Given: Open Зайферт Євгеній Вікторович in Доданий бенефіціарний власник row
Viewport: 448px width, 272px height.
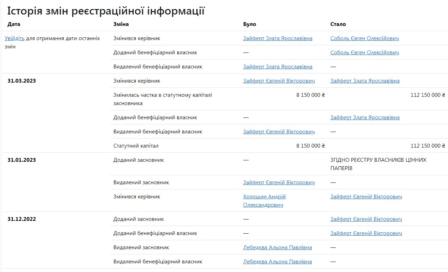Looking at the screenshot, I should 366,233.
